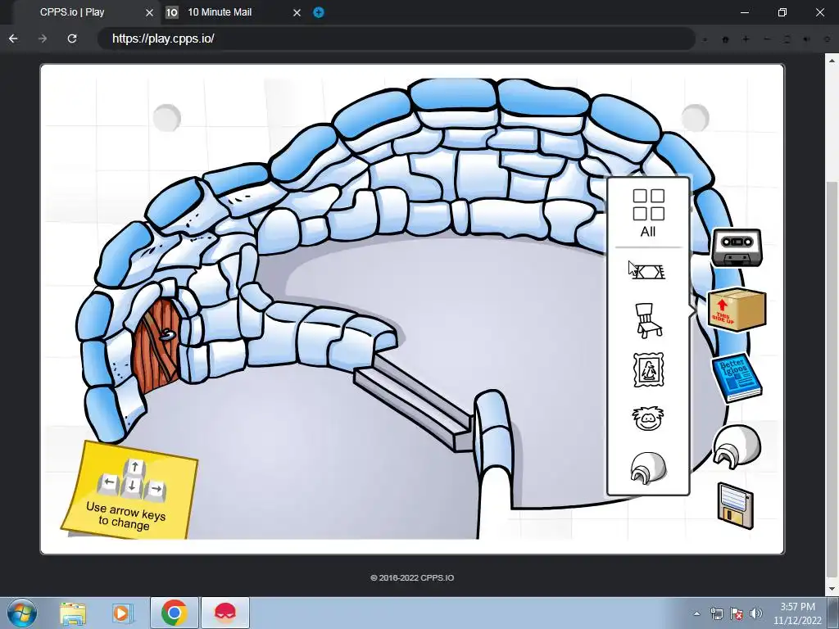Launch Windows Media Player from taskbar

[121, 613]
